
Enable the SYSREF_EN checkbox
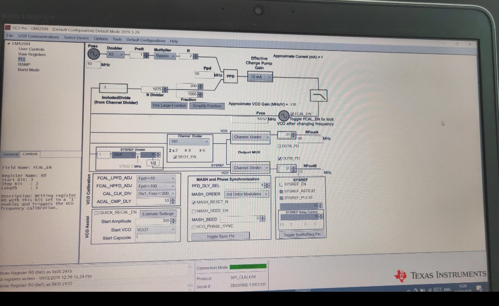tap(281, 184)
